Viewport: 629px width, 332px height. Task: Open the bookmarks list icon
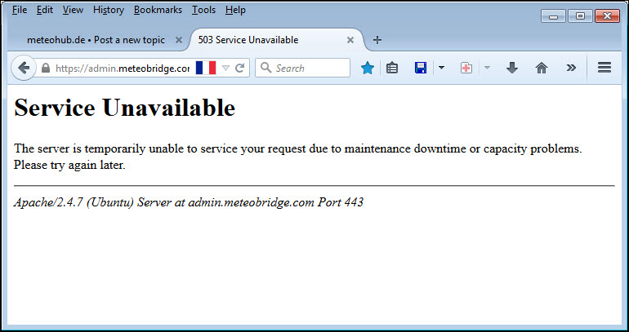pyautogui.click(x=392, y=68)
